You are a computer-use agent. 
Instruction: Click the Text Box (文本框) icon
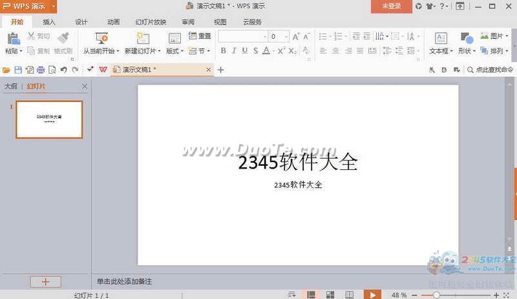pos(441,38)
